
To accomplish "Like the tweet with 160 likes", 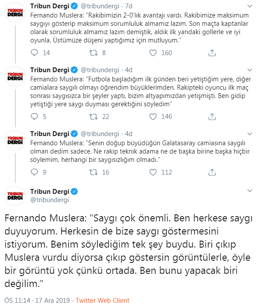I will [153, 52].
